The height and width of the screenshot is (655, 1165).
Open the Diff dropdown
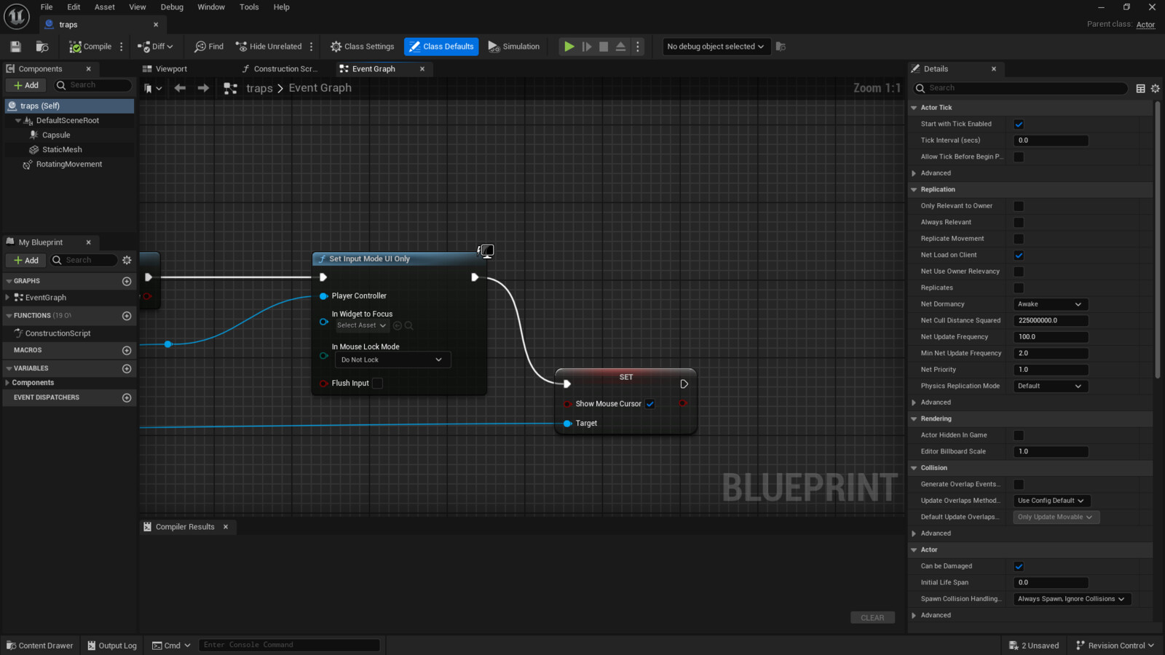click(155, 47)
